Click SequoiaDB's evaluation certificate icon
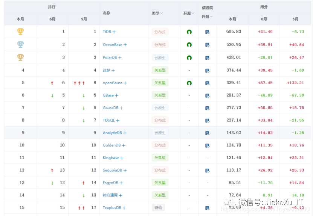313x216 pixels. point(208,171)
